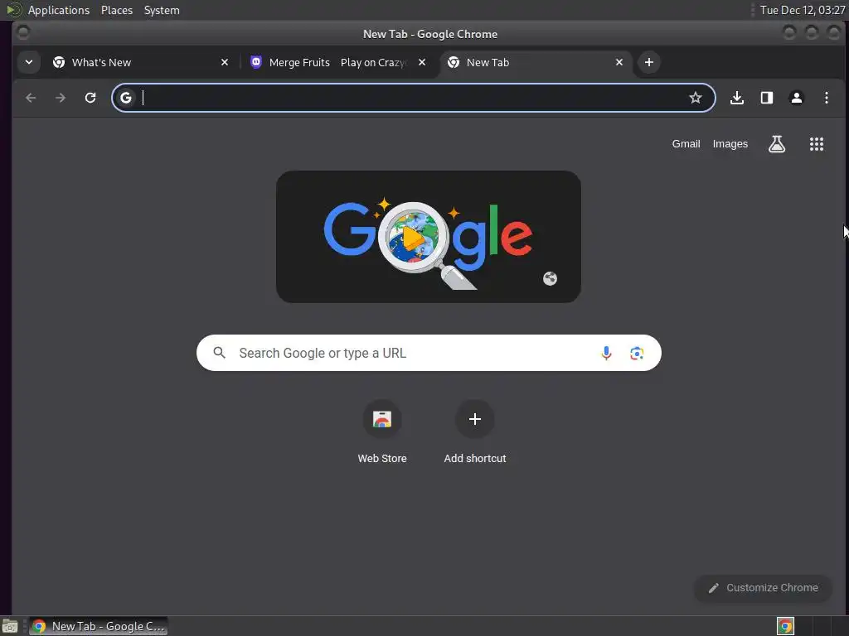The width and height of the screenshot is (849, 636).
Task: Open the Downloads tray icon
Action: click(x=737, y=98)
